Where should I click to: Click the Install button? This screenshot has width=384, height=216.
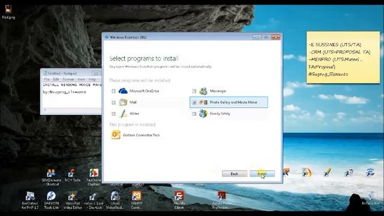(262, 174)
